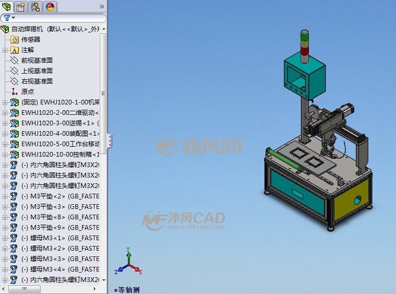The width and height of the screenshot is (396, 294).
Task: Click the horizontal scrollbar thumb of tree
Action: [x=25, y=289]
